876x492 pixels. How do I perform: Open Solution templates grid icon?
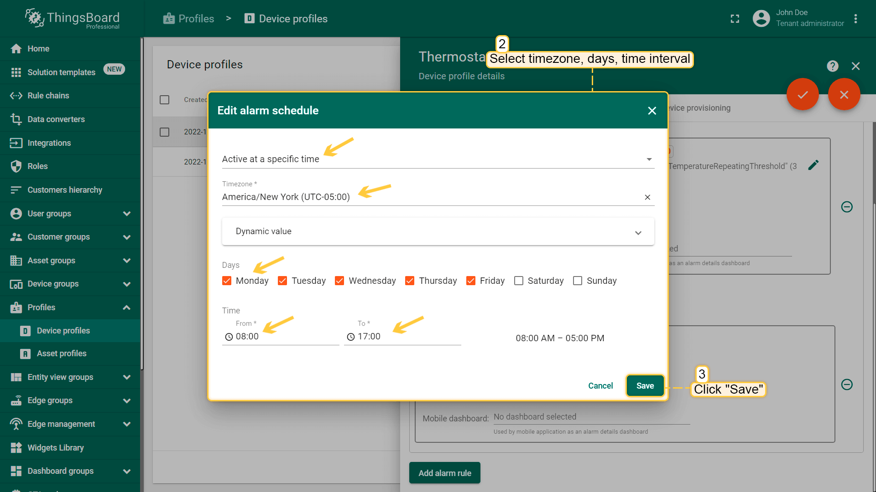coord(16,72)
